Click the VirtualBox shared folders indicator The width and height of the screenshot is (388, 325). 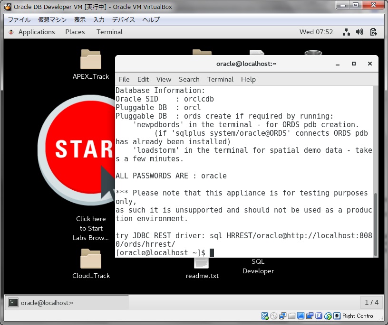click(292, 316)
